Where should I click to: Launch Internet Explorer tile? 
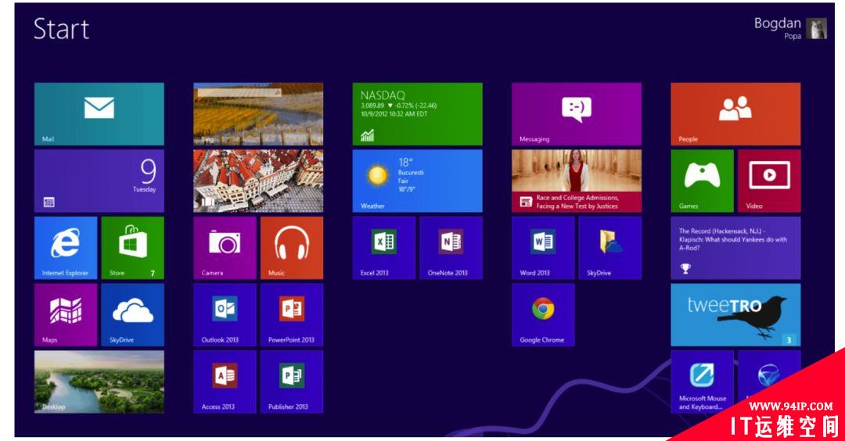[66, 248]
